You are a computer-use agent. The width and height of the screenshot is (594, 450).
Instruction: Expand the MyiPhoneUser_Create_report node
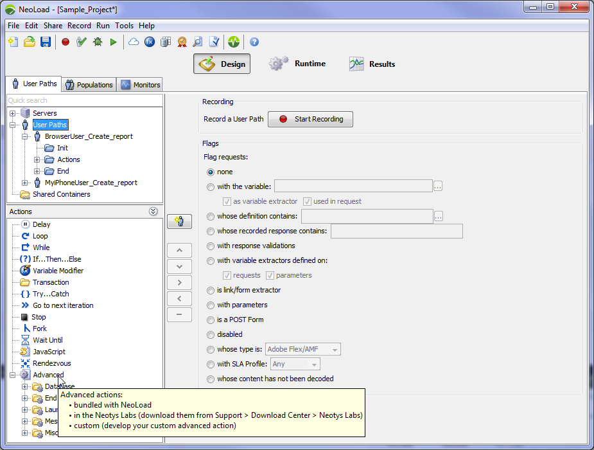tap(25, 183)
